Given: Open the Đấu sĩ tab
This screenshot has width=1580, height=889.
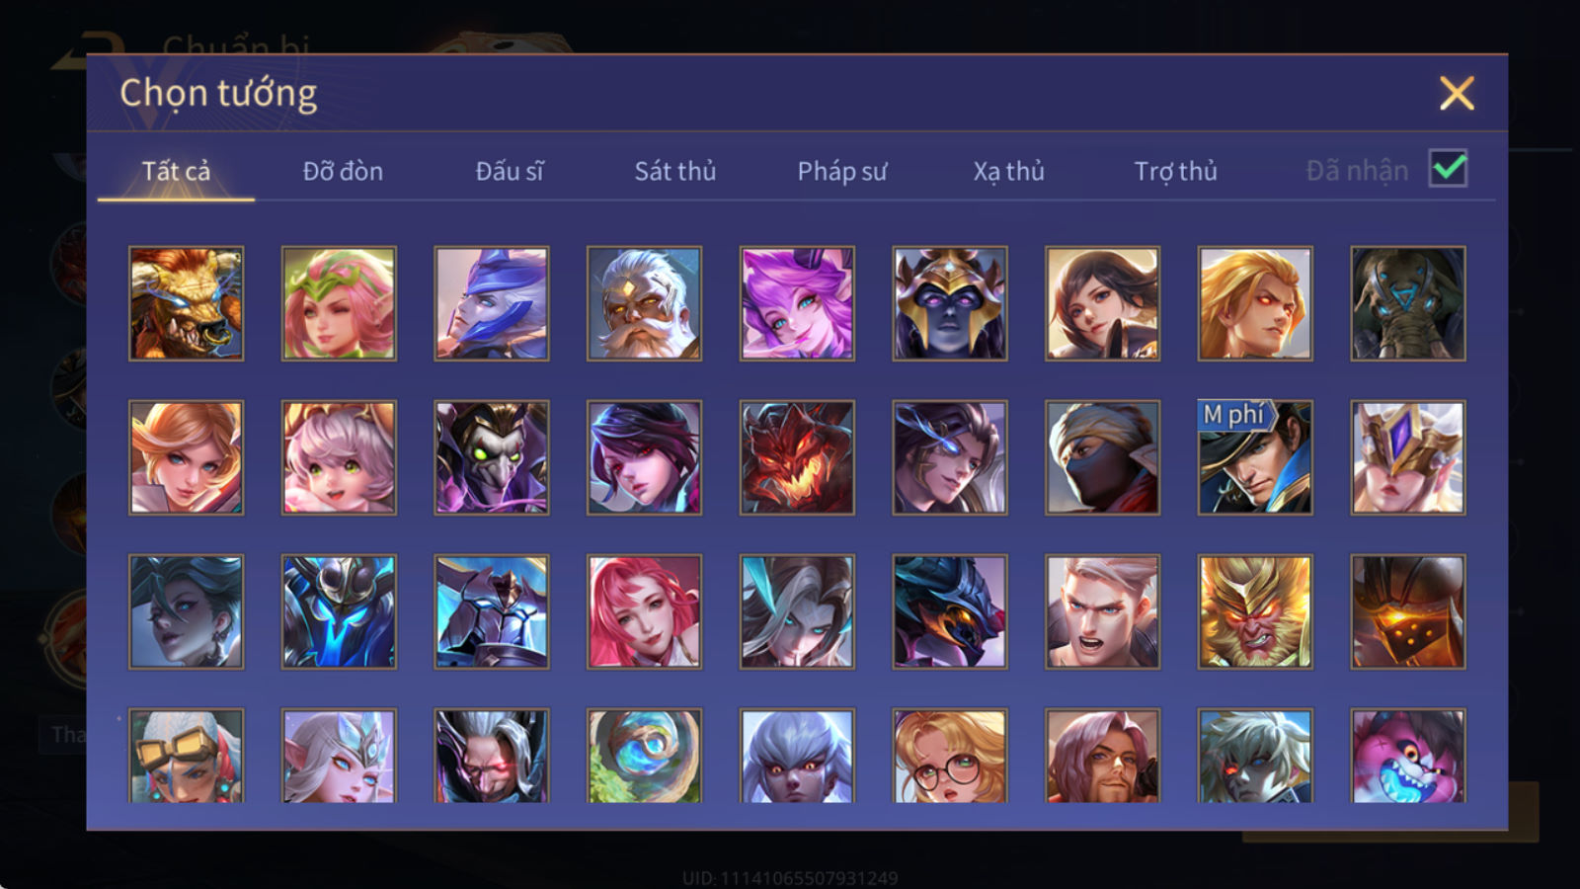Looking at the screenshot, I should (x=510, y=171).
